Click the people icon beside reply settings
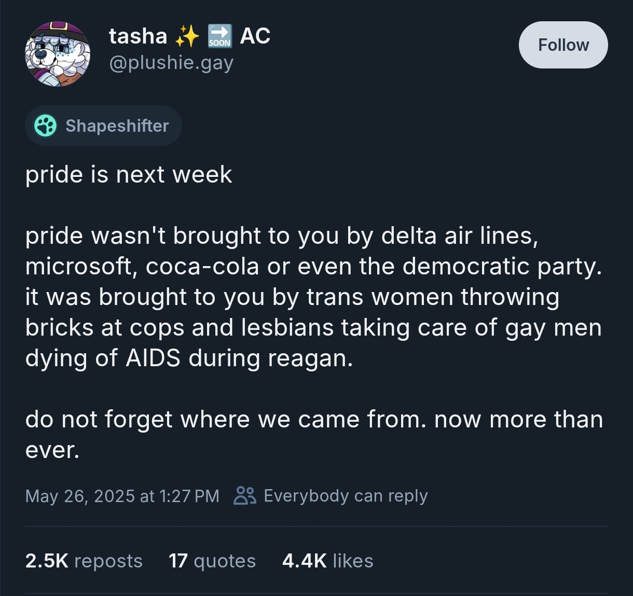This screenshot has width=633, height=596. point(245,495)
